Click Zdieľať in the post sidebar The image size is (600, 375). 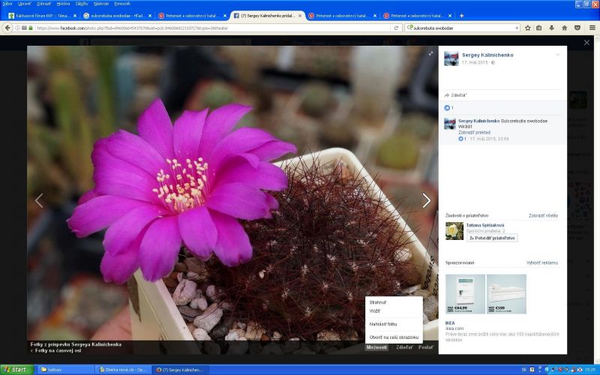point(455,95)
